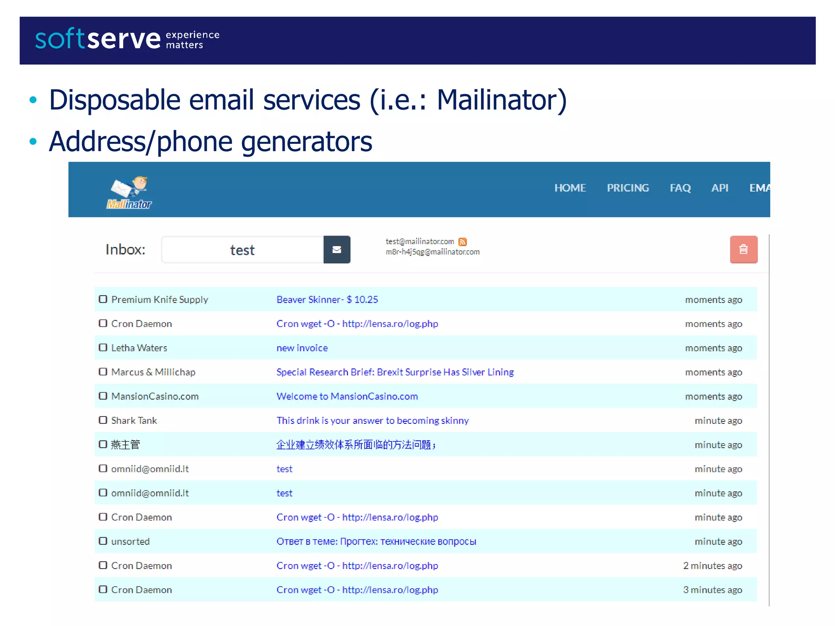Open the HOME nav item
The image size is (835, 626).
pyautogui.click(x=570, y=188)
